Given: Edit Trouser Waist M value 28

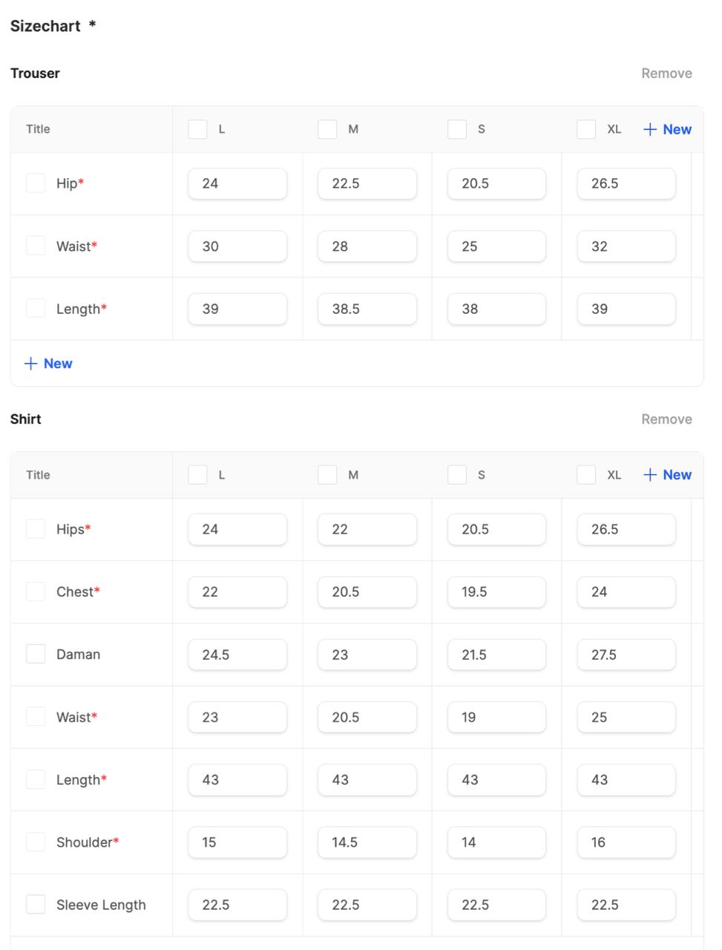Looking at the screenshot, I should [x=367, y=246].
